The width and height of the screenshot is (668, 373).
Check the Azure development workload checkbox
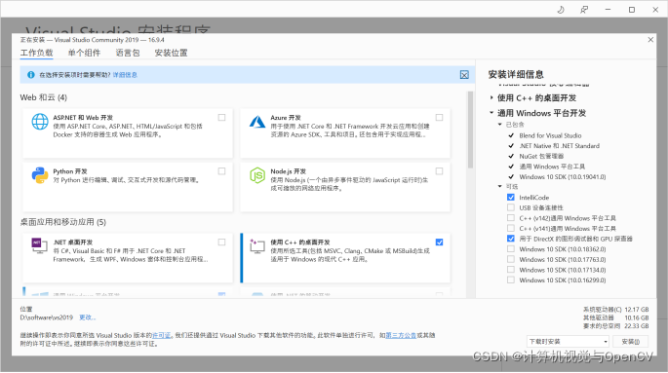439,118
